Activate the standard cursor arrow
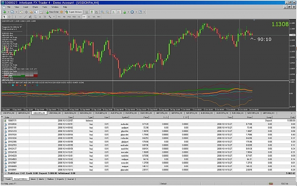The image size is (297, 186). 4,17
